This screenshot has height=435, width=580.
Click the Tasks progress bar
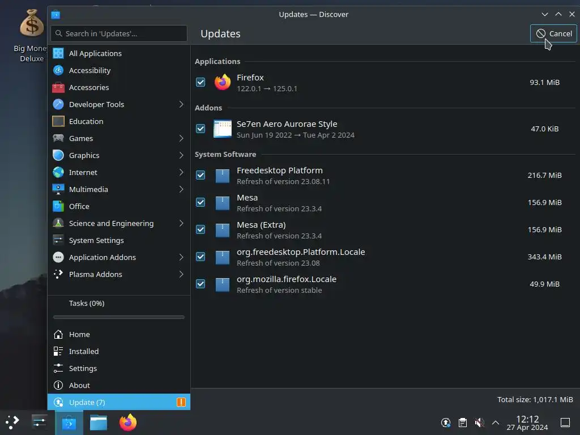[x=119, y=317]
